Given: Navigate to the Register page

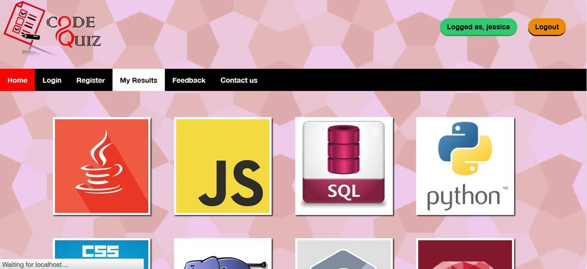Looking at the screenshot, I should pos(91,80).
